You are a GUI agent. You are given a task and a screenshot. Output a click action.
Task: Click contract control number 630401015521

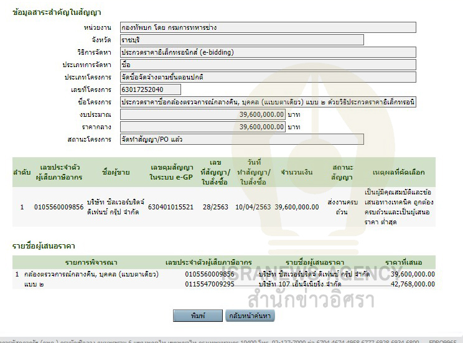[171, 207]
